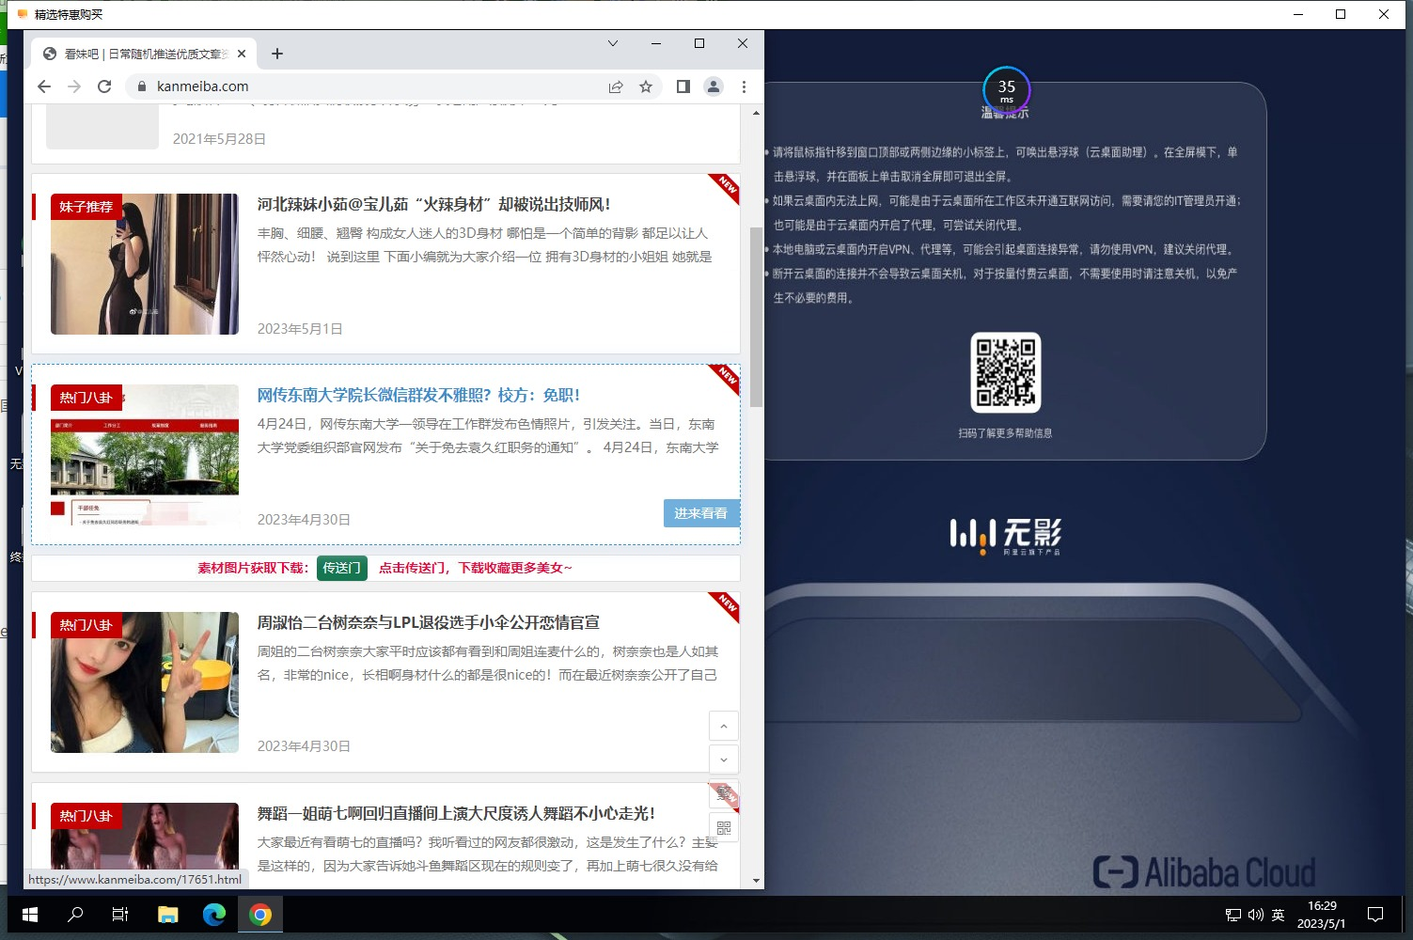Open thumbnail of 河北辣妹小茹 article

point(145,264)
